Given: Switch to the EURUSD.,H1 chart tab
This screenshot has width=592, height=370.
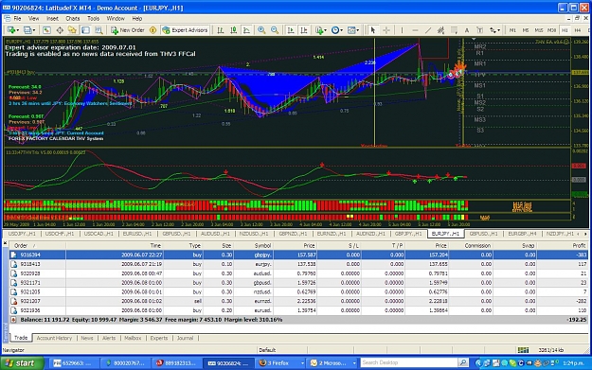Looking at the screenshot, I should click(x=137, y=234).
